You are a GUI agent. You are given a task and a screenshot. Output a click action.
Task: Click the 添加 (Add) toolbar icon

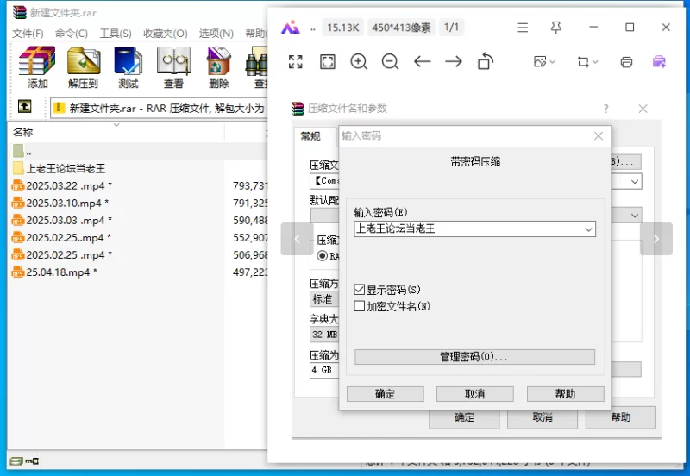pos(37,67)
